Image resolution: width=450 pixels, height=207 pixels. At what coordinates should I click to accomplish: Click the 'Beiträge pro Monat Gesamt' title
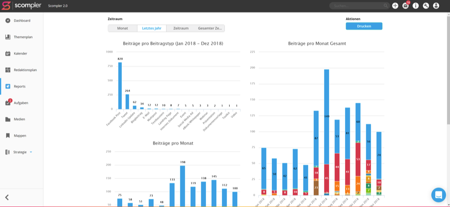[x=317, y=44]
